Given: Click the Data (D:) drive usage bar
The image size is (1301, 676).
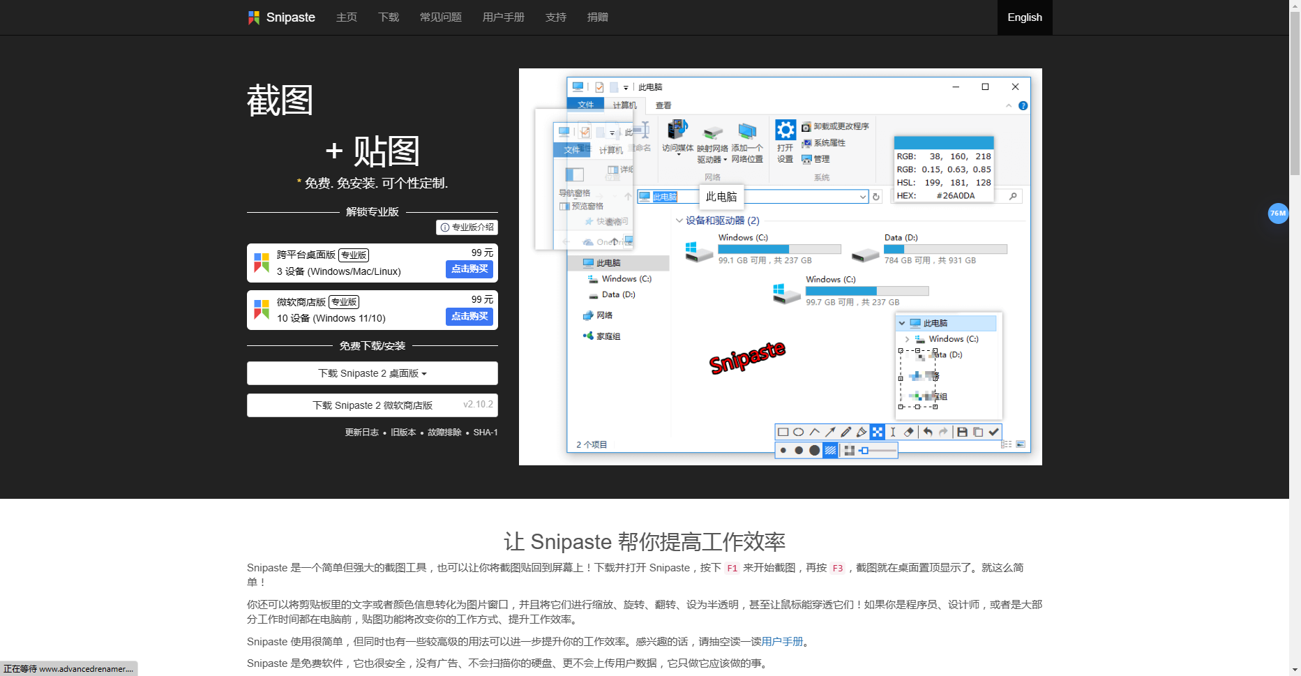Looking at the screenshot, I should pos(945,249).
